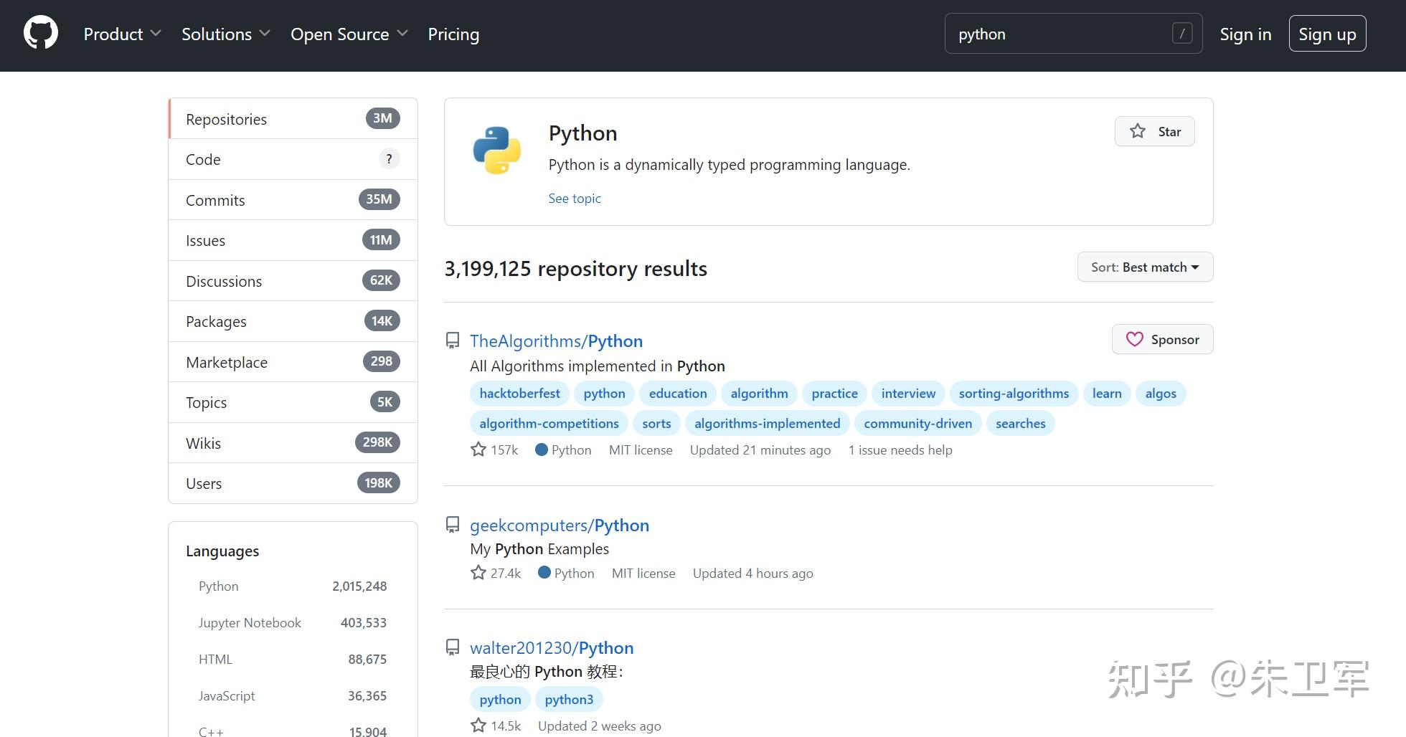Click star icon showing 14.5k stars

(x=478, y=726)
